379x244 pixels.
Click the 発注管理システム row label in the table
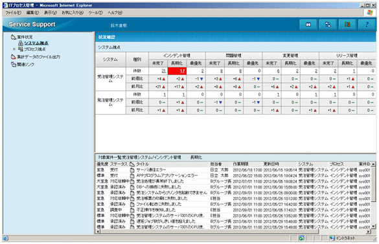(111, 102)
